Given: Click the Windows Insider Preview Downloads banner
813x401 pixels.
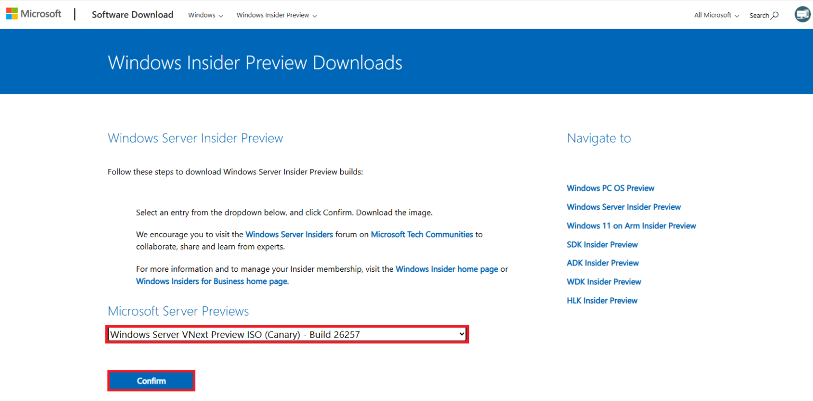Looking at the screenshot, I should [255, 62].
